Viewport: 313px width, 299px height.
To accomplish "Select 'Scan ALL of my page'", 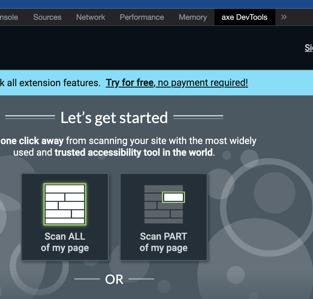I will coord(65,217).
